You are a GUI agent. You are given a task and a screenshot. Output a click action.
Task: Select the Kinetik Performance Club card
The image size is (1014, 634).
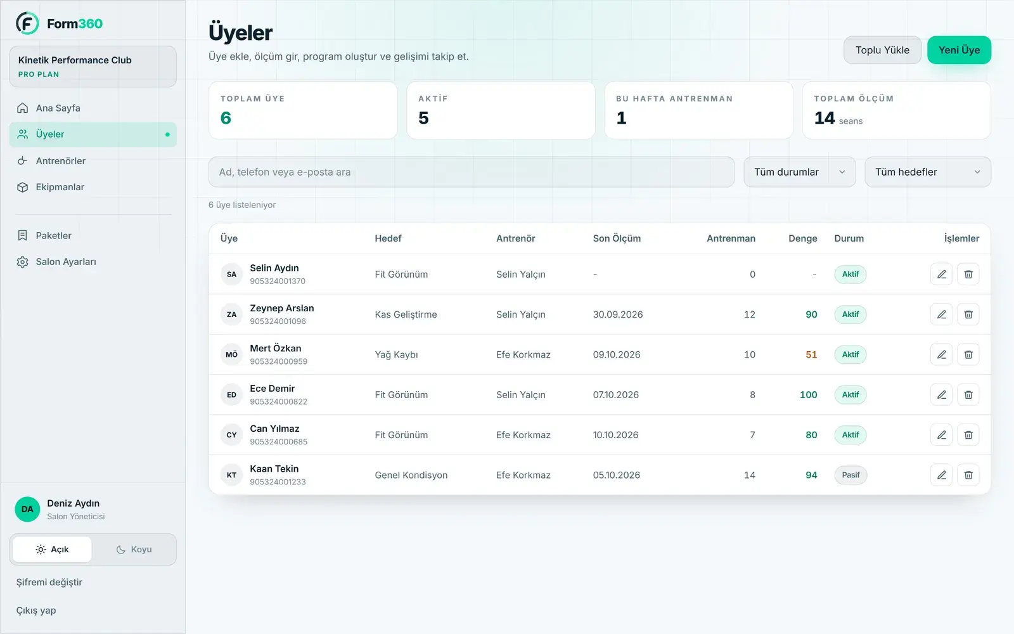tap(93, 67)
